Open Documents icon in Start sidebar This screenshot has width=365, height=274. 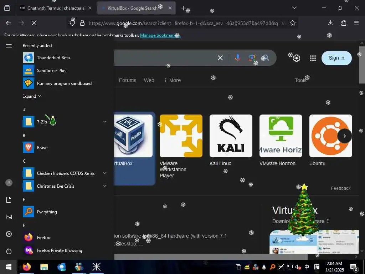tap(9, 200)
